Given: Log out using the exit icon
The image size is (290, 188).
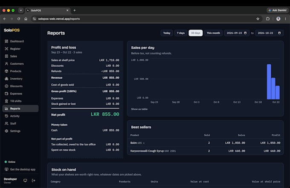Looking at the screenshot, I should pyautogui.click(x=33, y=180).
